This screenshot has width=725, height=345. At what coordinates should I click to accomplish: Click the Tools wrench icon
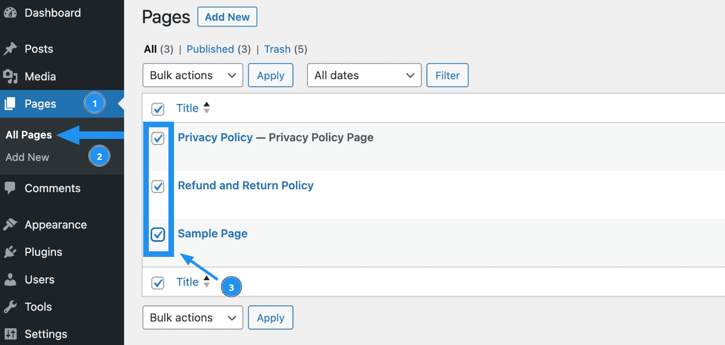pos(10,307)
